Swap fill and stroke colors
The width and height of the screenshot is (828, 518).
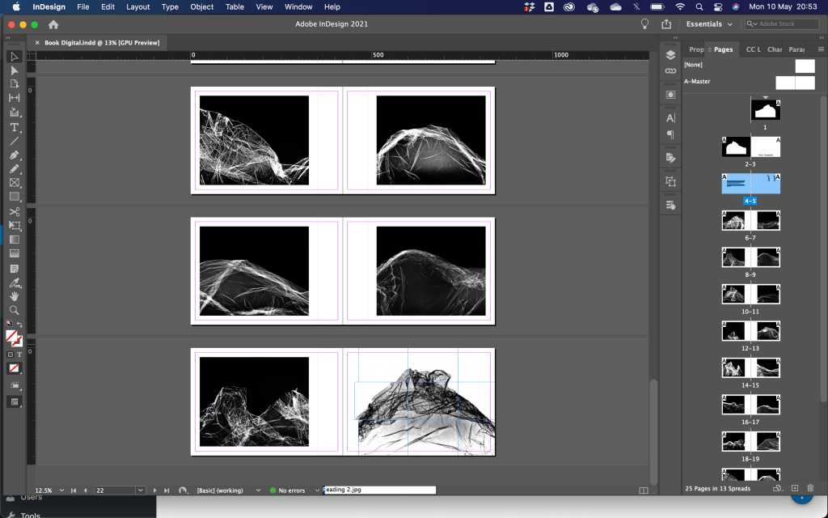pos(20,325)
